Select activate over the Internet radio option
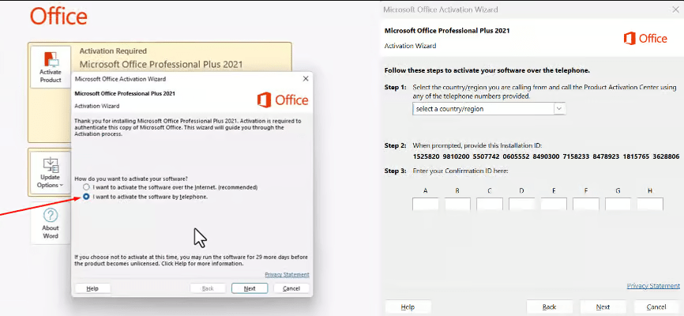Screen dimensions: 684x316 (86, 187)
